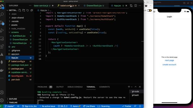This screenshot has height=108, width=193.
Task: Open .env file in the file tree
Action: (x=13, y=47)
